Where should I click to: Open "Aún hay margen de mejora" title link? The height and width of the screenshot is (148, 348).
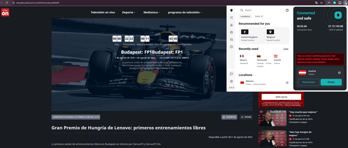click(x=300, y=134)
